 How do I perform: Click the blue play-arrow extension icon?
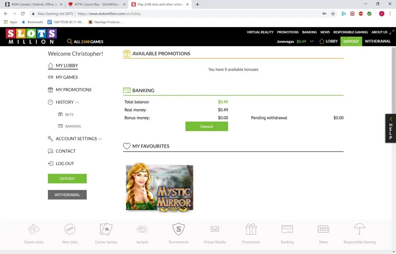[x=344, y=13]
